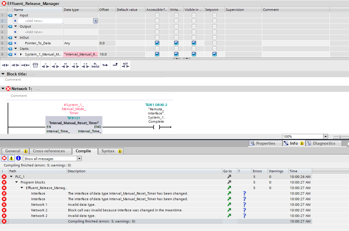
Task: Check the Accessible checkbox in the Input row
Action: (x=157, y=15)
